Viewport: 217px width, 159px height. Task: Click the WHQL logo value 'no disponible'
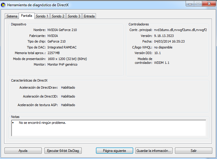pos(163,47)
